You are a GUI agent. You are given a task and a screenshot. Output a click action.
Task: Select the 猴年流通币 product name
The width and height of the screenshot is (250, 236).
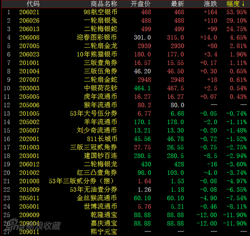(x=100, y=105)
